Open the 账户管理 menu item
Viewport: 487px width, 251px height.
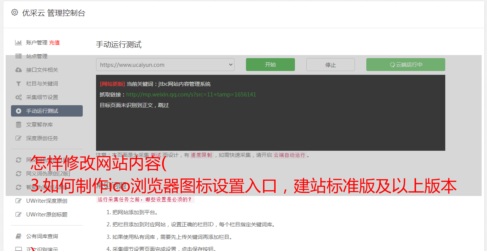(37, 43)
